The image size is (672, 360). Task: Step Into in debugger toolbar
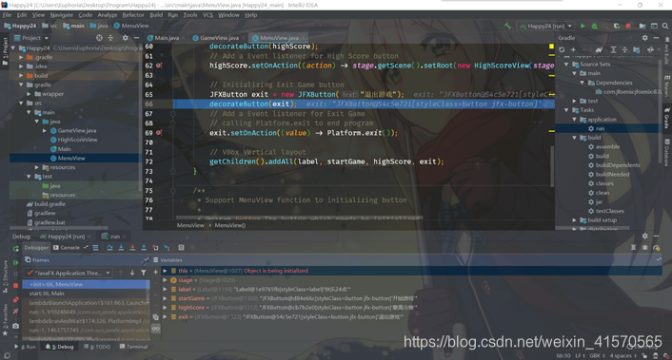click(121, 248)
